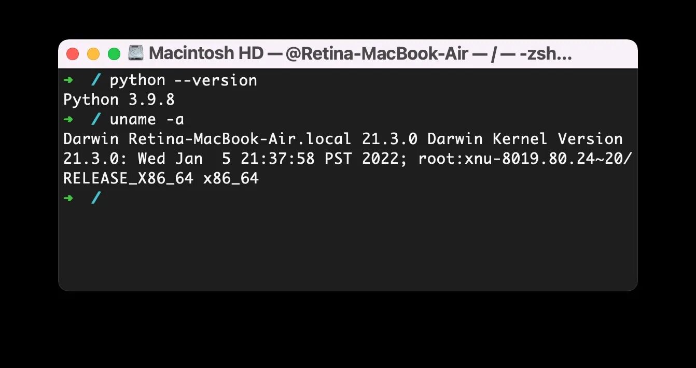Click the blue slash before uname -a
The height and width of the screenshot is (368, 696).
coord(96,120)
